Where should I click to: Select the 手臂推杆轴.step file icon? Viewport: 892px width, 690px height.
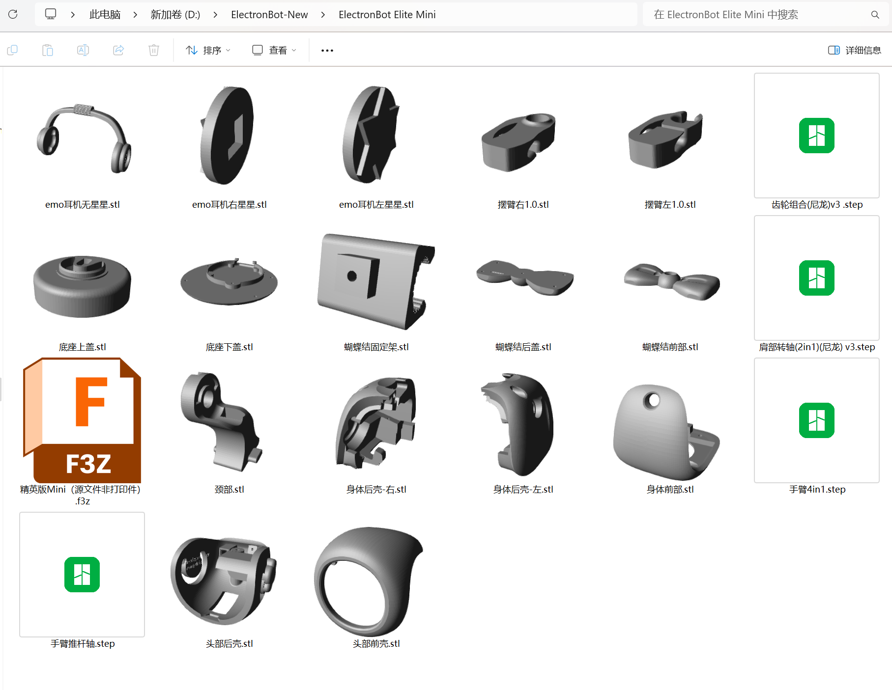click(x=82, y=575)
